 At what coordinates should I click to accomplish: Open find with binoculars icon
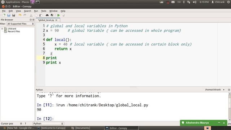[47, 15]
